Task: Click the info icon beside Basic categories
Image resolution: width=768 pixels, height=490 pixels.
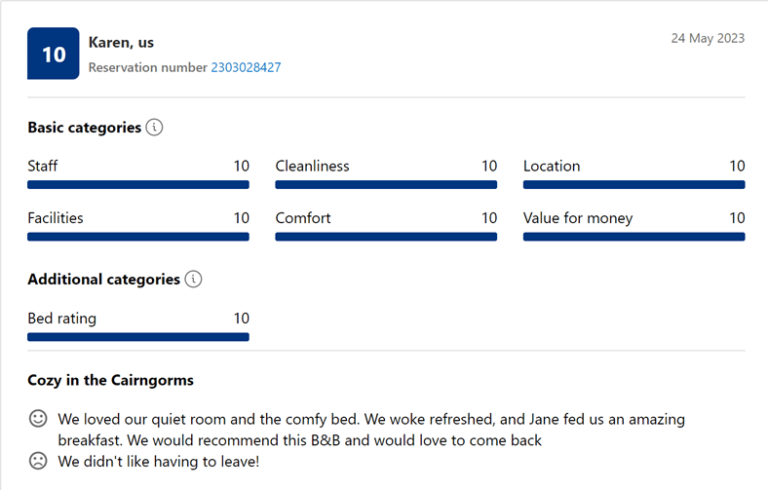Action: (154, 128)
